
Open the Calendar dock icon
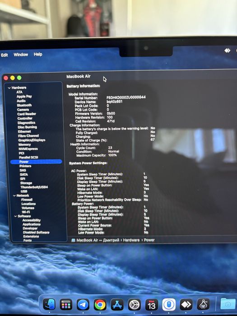(x=152, y=305)
